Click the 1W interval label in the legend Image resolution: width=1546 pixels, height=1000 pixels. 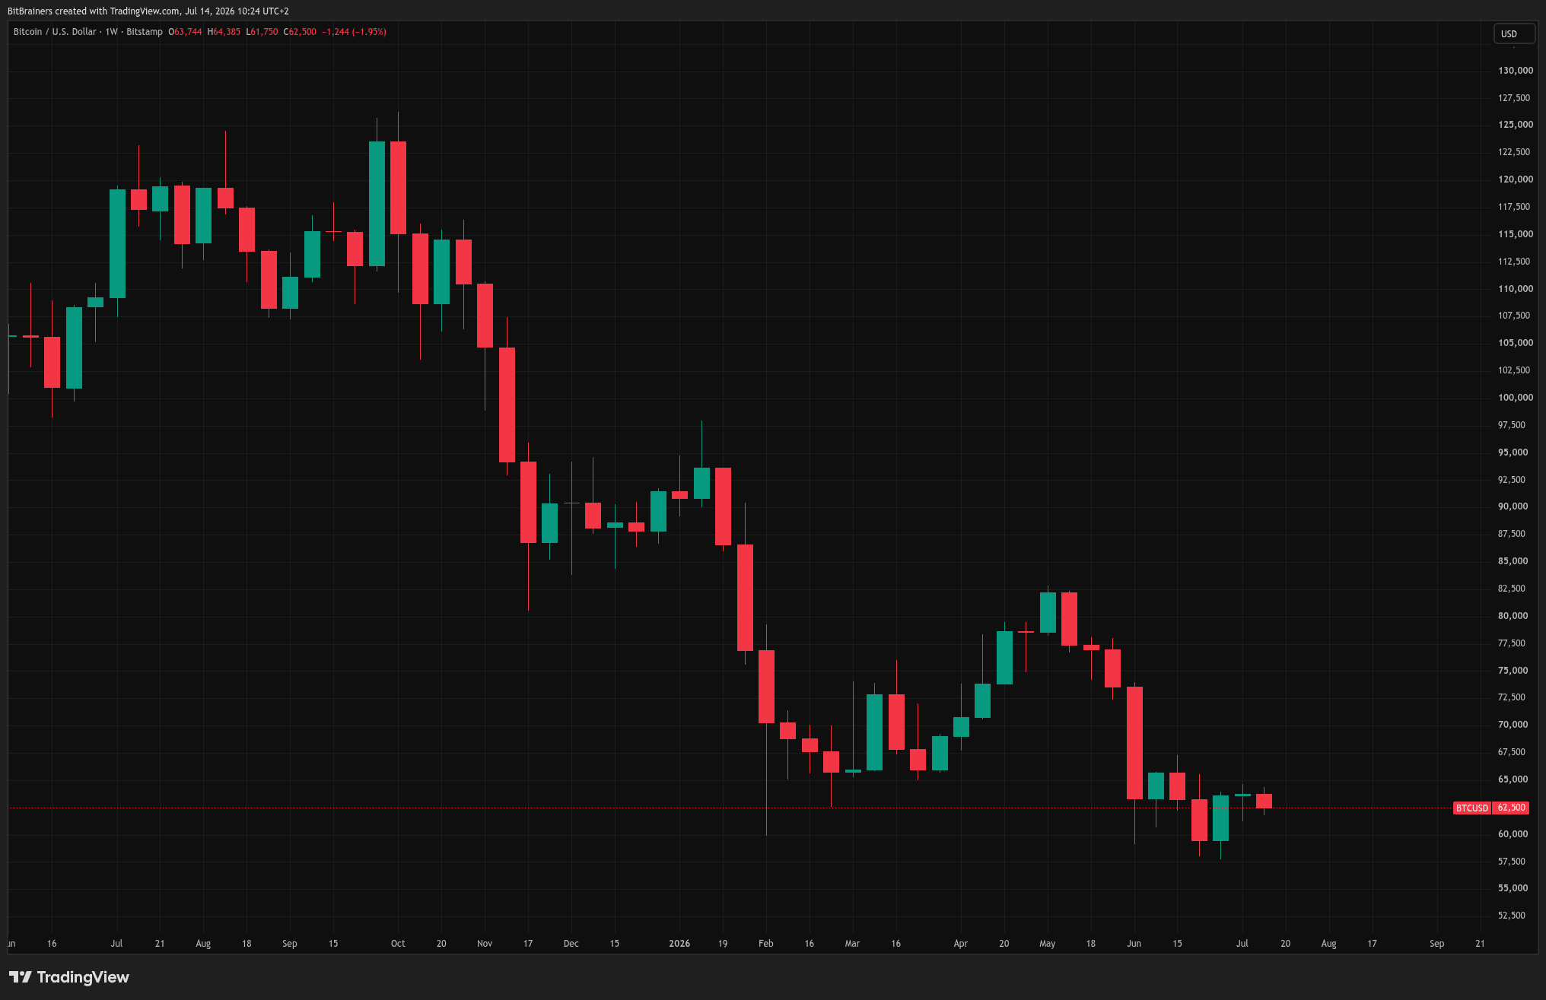point(111,32)
